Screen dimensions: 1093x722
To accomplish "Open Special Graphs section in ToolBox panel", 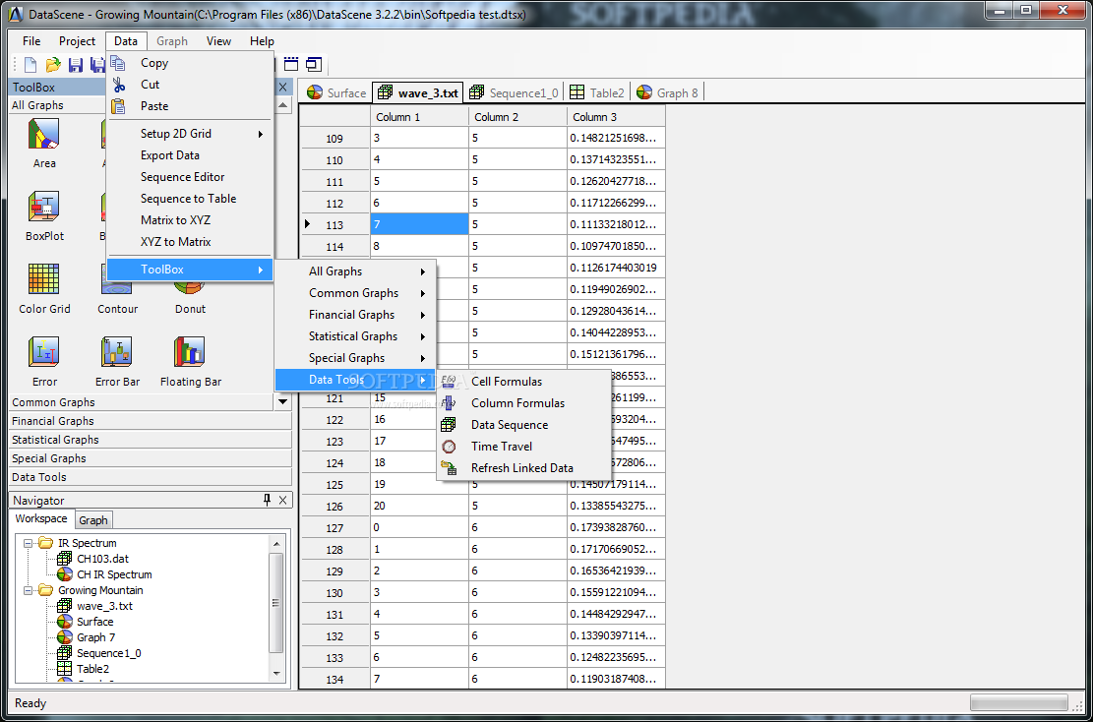I will point(151,458).
